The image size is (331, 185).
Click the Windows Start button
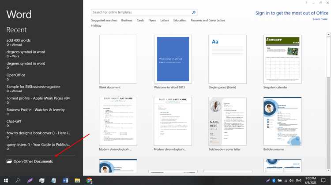[x=6, y=180]
